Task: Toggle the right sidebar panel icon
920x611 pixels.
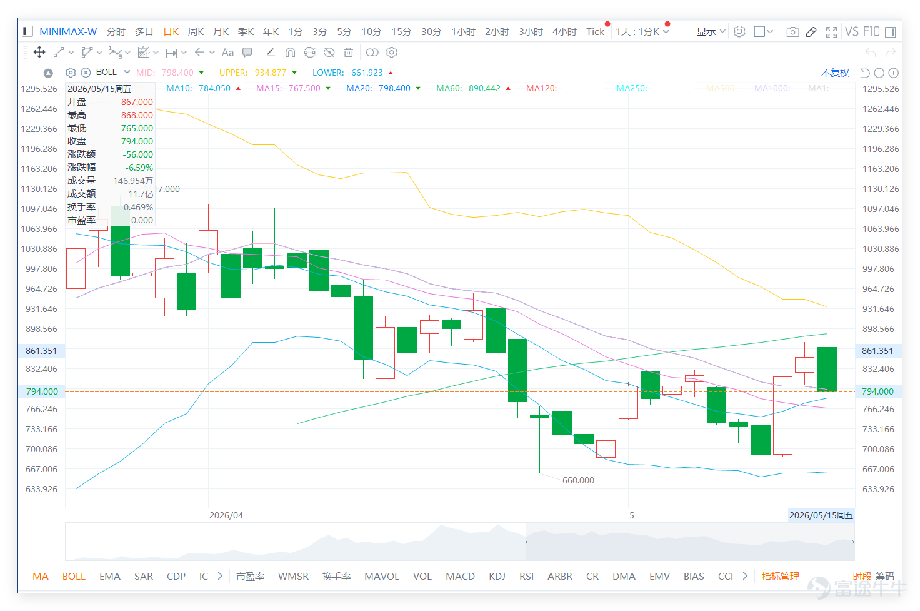Action: click(x=890, y=32)
